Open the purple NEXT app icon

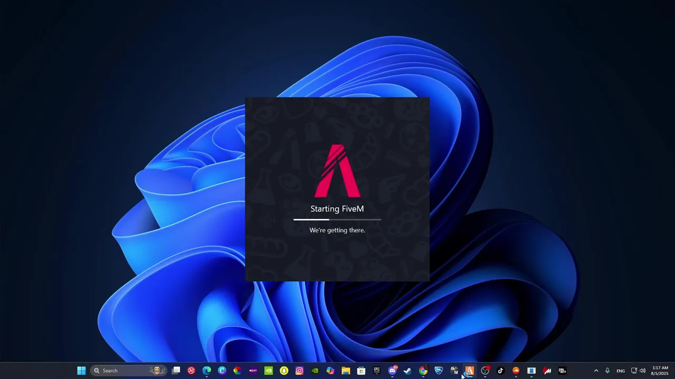point(253,371)
